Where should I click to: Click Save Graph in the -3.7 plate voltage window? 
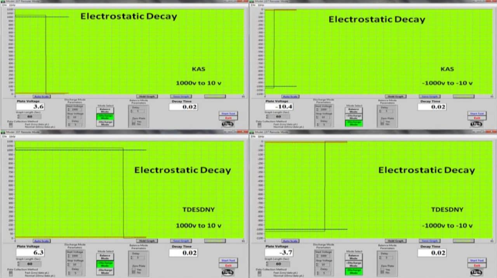430,241
